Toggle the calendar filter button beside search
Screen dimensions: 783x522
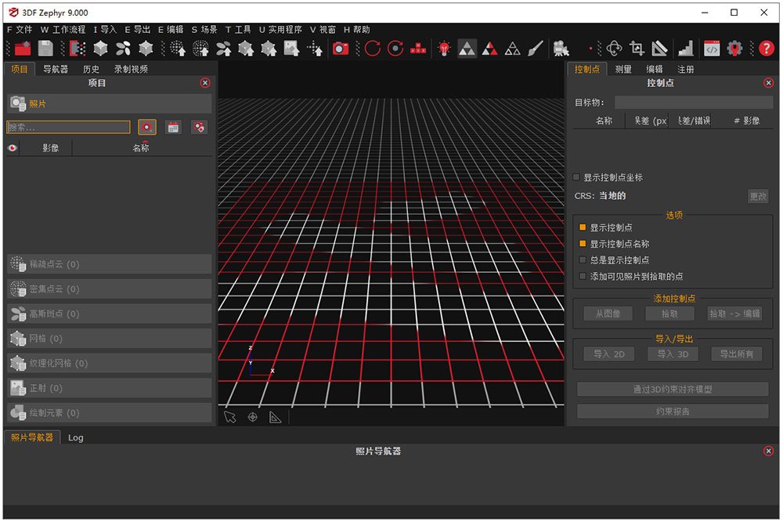click(173, 127)
